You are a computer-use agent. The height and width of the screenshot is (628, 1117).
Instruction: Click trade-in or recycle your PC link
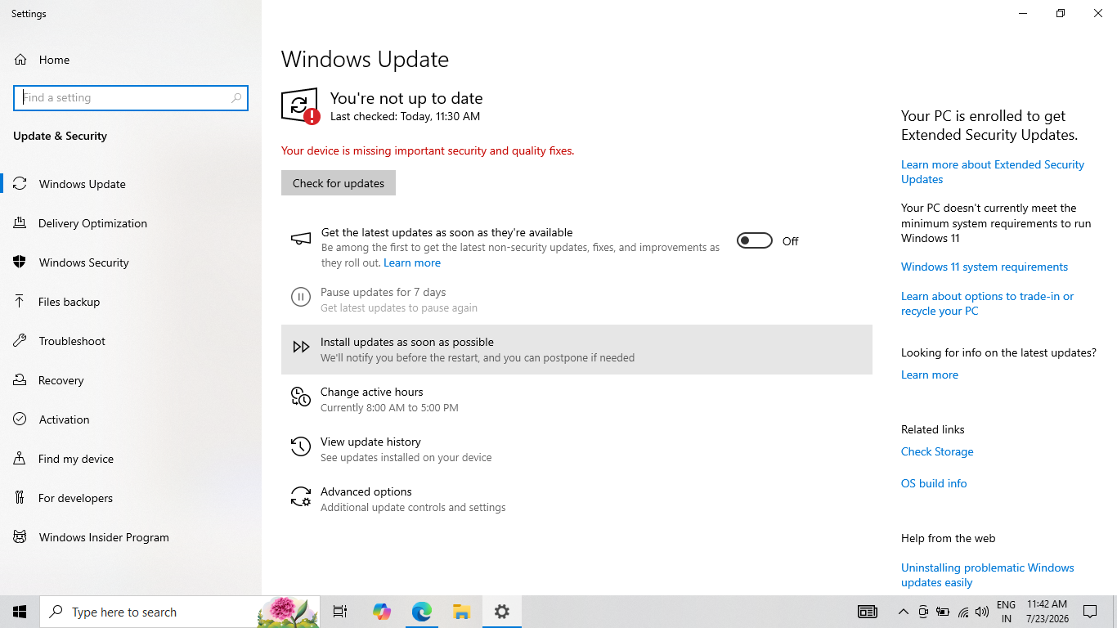coord(988,303)
